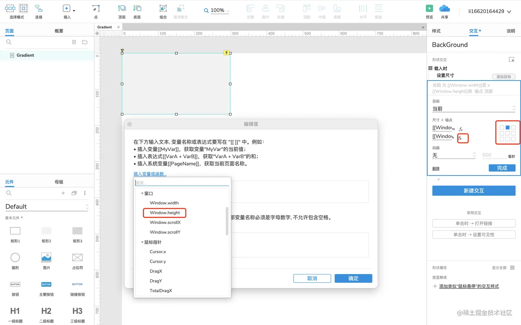Click the 形状交互 target picker icon
The width and height of the screenshot is (521, 325).
pos(512,59)
